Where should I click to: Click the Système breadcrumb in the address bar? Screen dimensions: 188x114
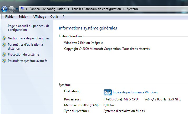tap(133, 9)
